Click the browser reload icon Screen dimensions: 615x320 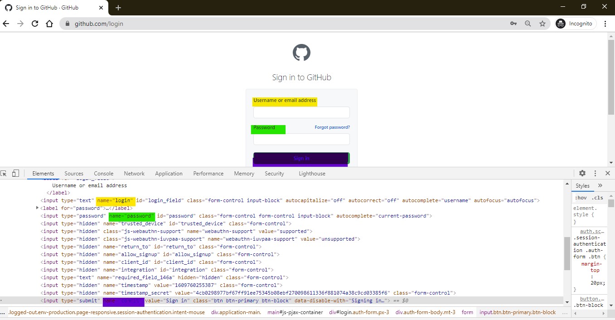pos(35,24)
